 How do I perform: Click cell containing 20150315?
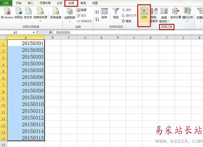point(26,137)
